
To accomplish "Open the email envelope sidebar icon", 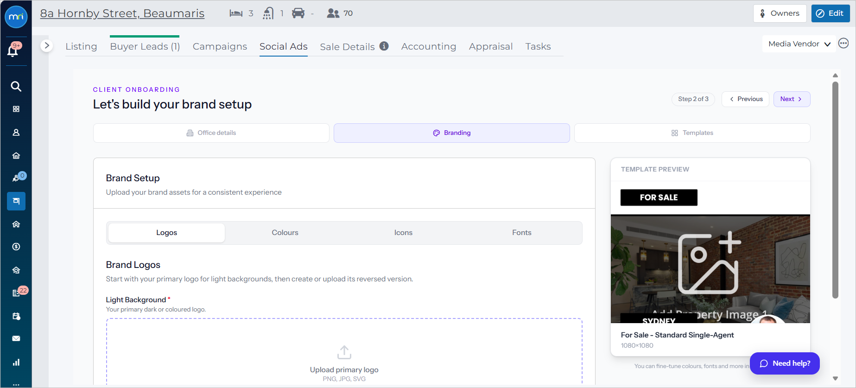I will [x=16, y=338].
